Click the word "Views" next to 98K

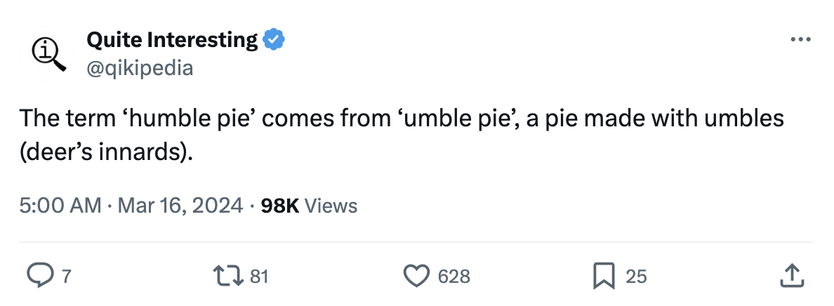point(332,206)
